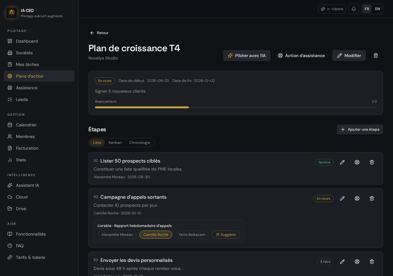Switch language to FR
Image resolution: width=393 pixels, height=276 pixels.
point(367,9)
